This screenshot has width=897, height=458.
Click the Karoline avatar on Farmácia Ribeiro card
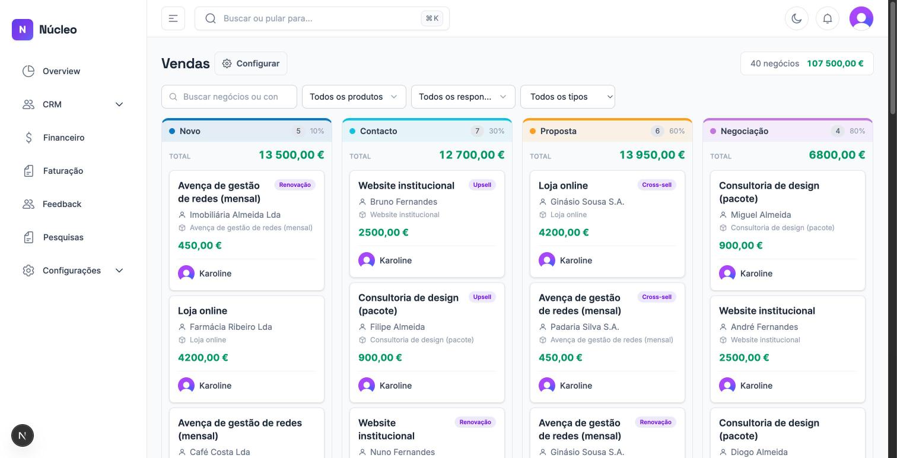(x=186, y=386)
